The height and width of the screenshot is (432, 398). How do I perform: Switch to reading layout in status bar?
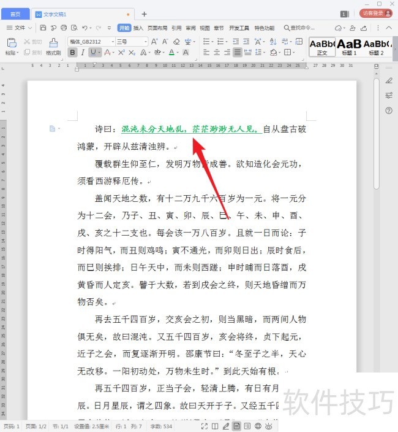point(215,426)
